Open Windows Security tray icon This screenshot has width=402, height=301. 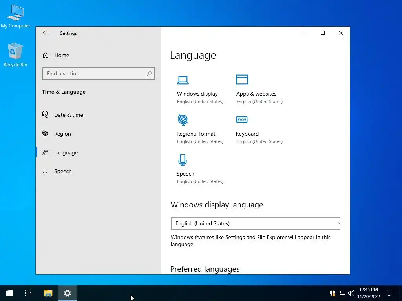point(333,293)
